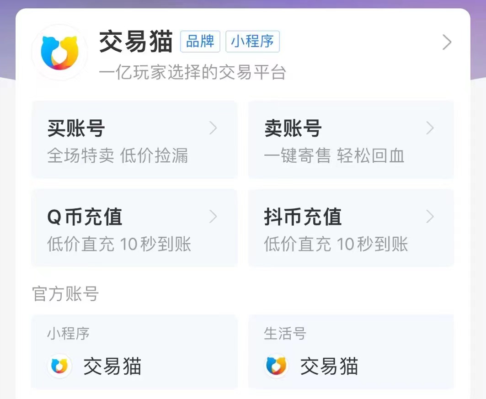
Task: Tap 全场特卖 低价捡漏 subtitle
Action: pyautogui.click(x=117, y=156)
